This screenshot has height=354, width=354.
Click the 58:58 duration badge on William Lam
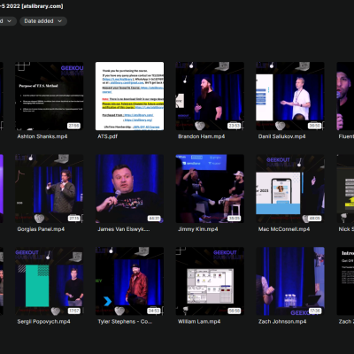pos(235,311)
